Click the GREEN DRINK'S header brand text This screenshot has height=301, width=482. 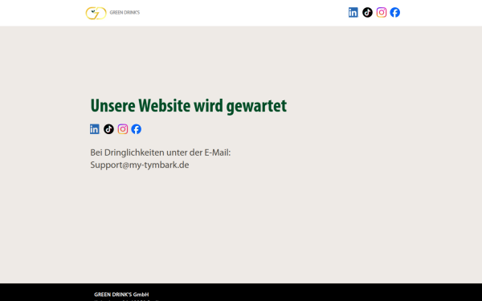click(125, 13)
